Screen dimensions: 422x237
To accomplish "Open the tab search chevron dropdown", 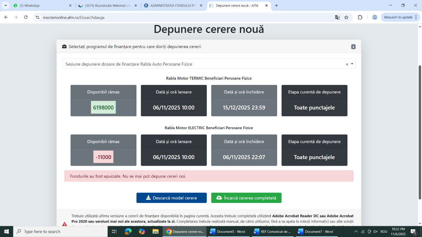I will (6, 6).
